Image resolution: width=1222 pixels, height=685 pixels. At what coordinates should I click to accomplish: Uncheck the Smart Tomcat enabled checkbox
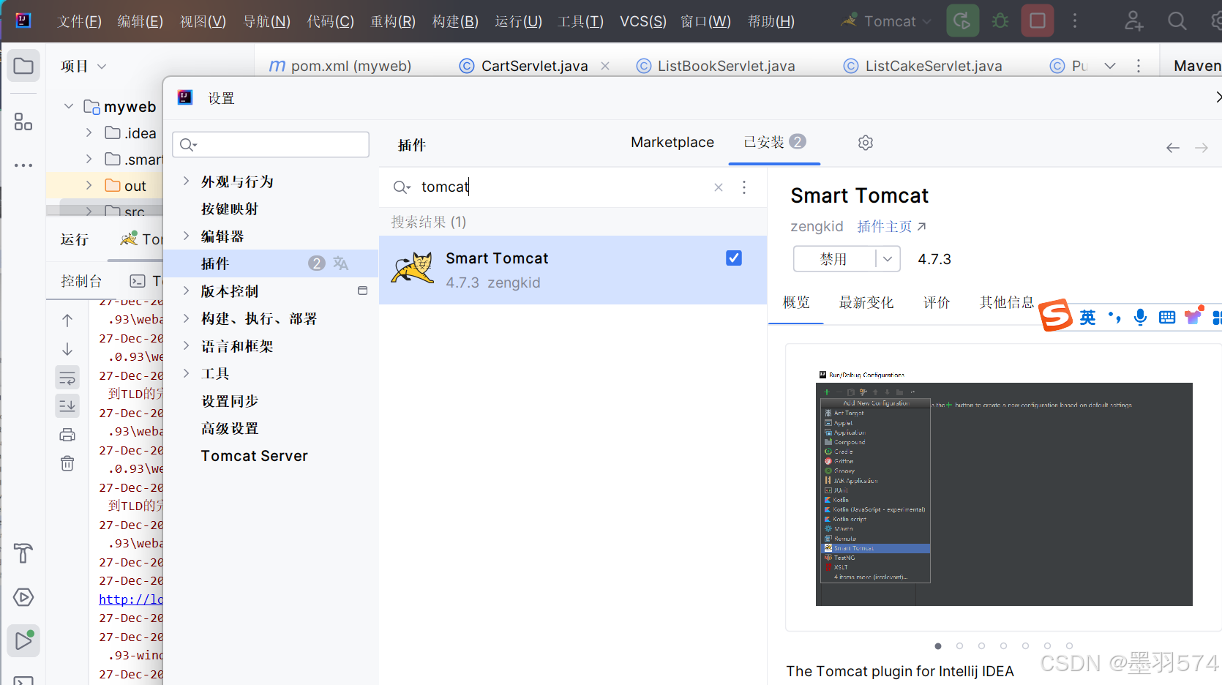pos(734,258)
